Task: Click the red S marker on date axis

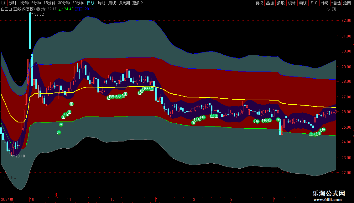Action: click(56, 195)
